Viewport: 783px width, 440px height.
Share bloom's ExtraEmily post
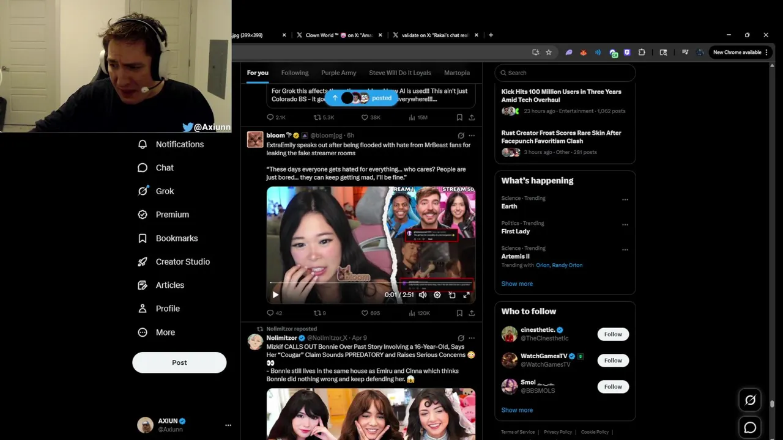[x=472, y=313]
